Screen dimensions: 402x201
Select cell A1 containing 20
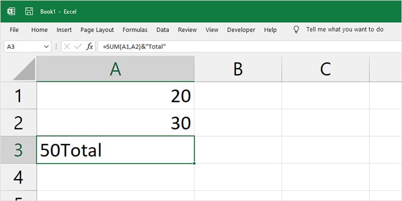click(115, 95)
